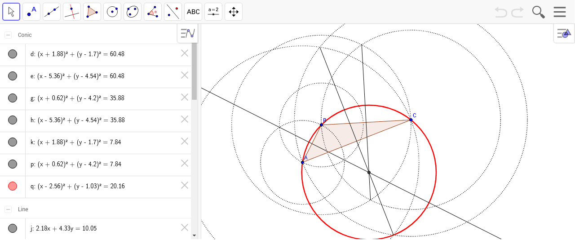Image resolution: width=575 pixels, height=240 pixels.
Task: Select the Point tool
Action: [31, 12]
